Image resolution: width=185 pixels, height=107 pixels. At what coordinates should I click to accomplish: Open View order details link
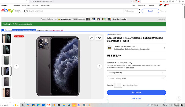click(25, 24)
